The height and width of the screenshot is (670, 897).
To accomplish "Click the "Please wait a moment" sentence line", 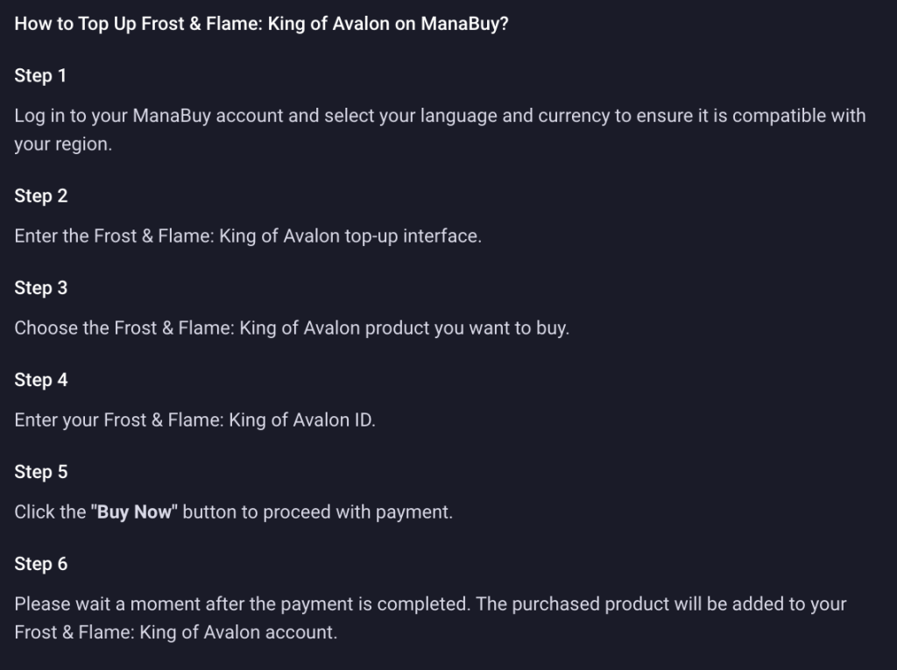I will pos(430,604).
